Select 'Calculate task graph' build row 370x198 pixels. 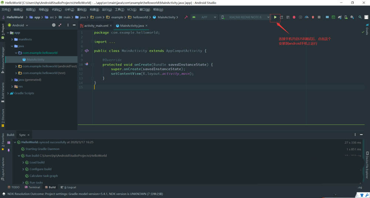click(44, 176)
